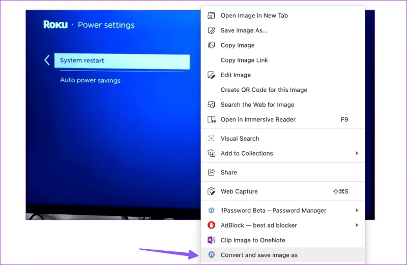
Task: Click the purple OneNote icon
Action: tap(211, 240)
